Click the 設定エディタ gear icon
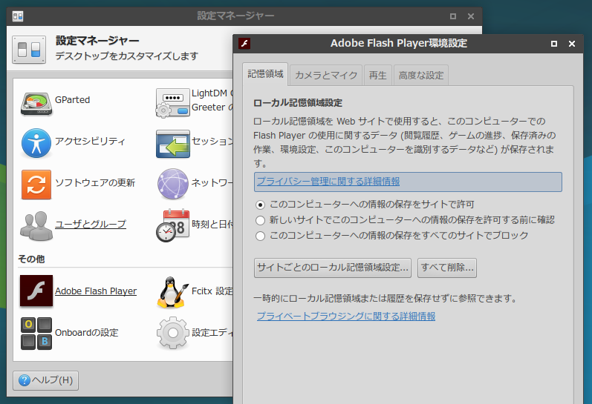Viewport: 592px width, 404px height. click(173, 333)
